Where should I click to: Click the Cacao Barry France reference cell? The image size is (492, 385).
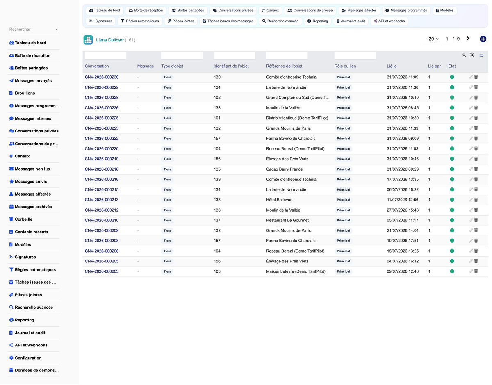coord(284,169)
